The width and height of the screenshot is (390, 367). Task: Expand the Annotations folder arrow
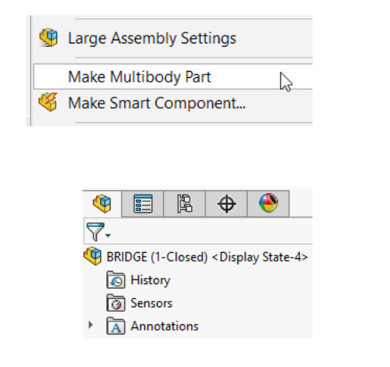pyautogui.click(x=90, y=326)
